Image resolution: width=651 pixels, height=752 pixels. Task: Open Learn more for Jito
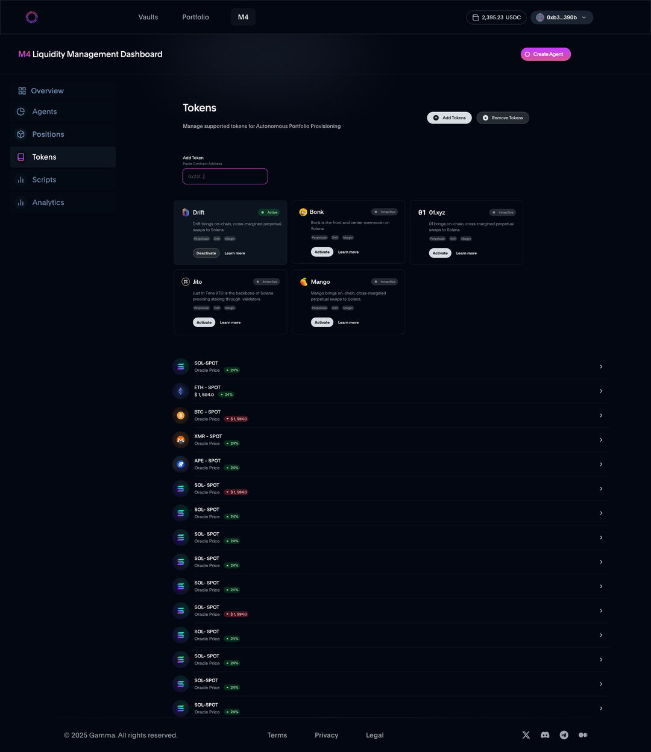[x=230, y=322]
